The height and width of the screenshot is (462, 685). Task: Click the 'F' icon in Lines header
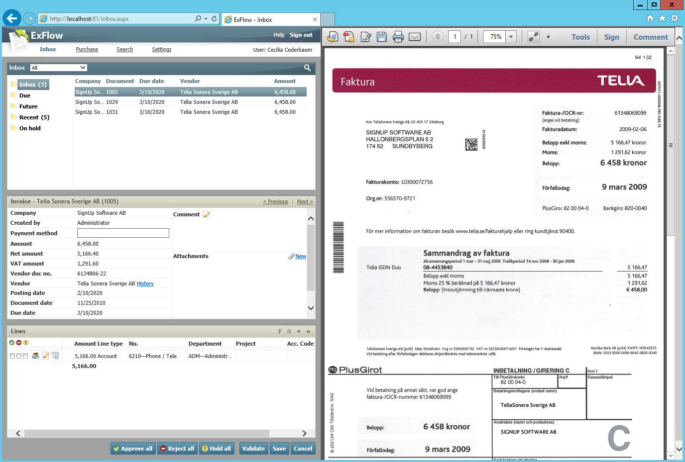pos(280,331)
